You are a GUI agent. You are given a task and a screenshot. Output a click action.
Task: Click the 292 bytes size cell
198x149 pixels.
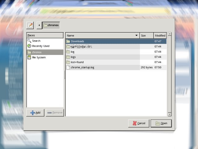click(147, 67)
